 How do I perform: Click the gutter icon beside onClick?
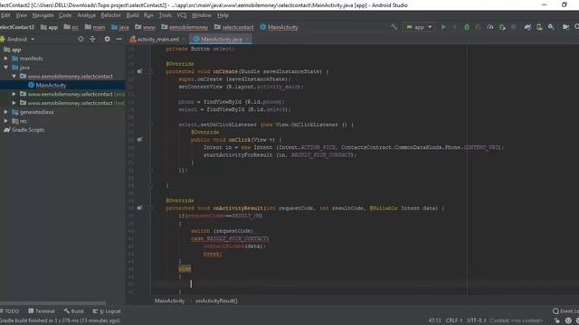[139, 140]
